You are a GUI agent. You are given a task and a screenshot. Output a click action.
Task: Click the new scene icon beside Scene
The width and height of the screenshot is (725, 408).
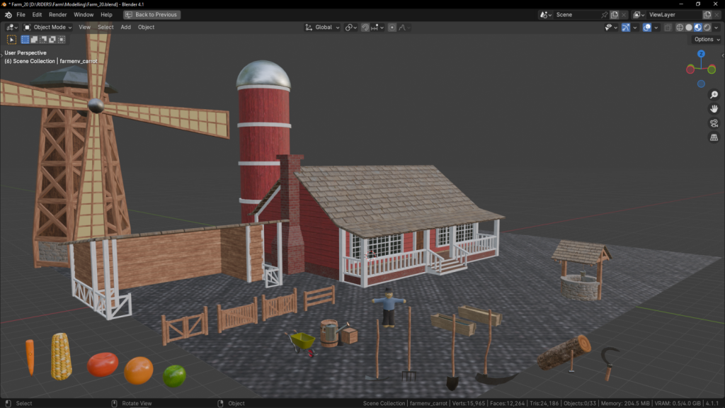pos(615,15)
